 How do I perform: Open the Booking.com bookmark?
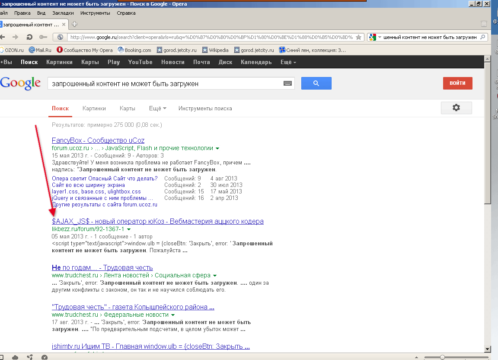pos(134,50)
